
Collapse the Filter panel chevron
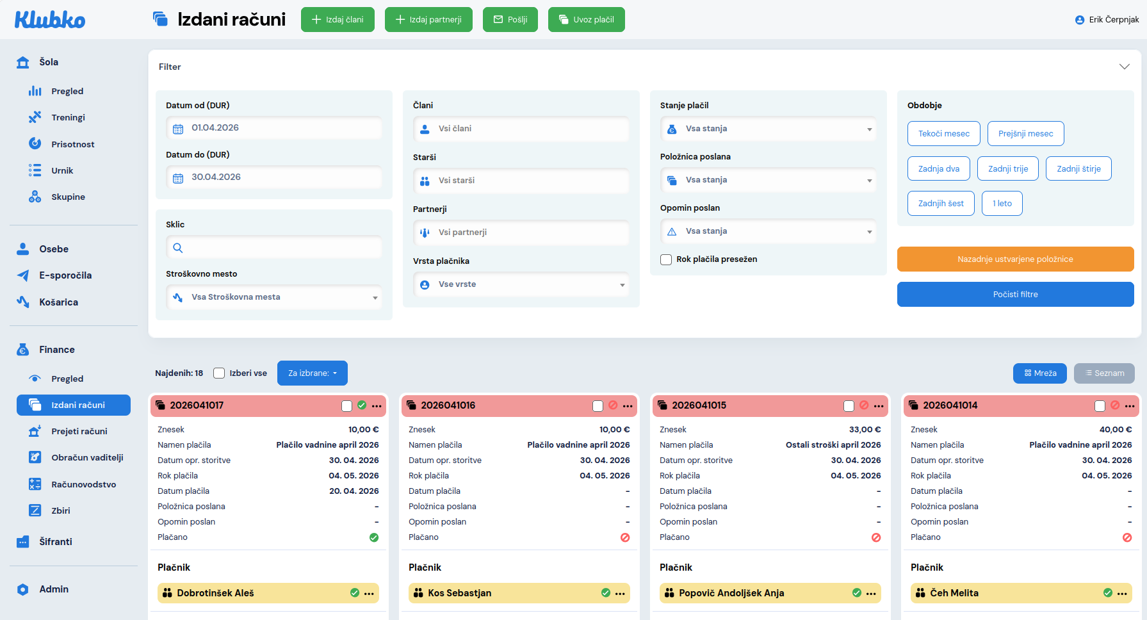point(1124,67)
